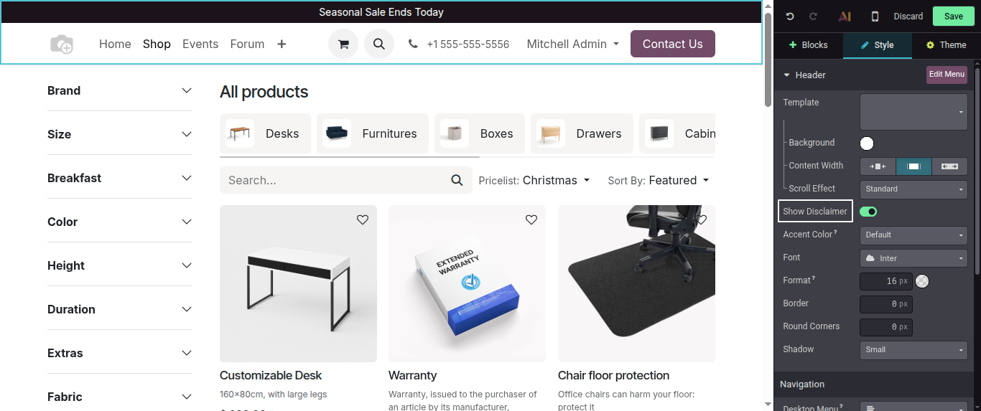This screenshot has height=411, width=981.
Task: Add Customizable Desk to wishlist via heart
Action: coord(363,220)
